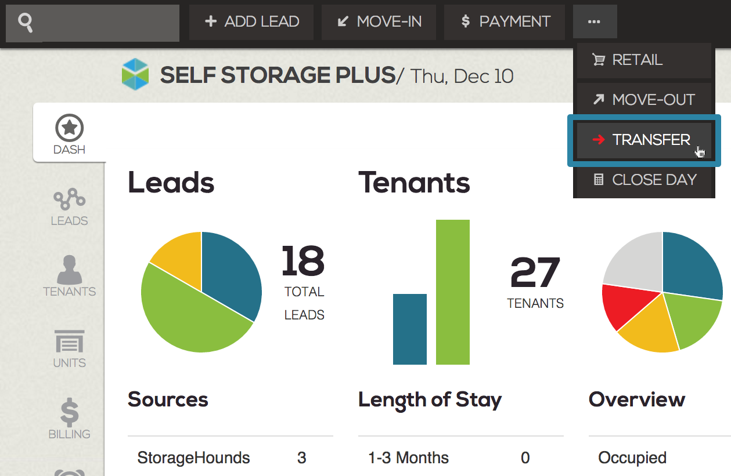731x476 pixels.
Task: Click the magnifying glass search icon
Action: point(25,23)
